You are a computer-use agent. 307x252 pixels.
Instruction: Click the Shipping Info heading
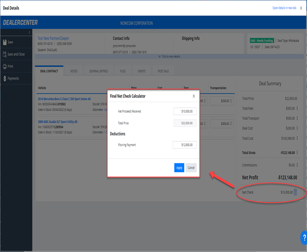[191, 38]
